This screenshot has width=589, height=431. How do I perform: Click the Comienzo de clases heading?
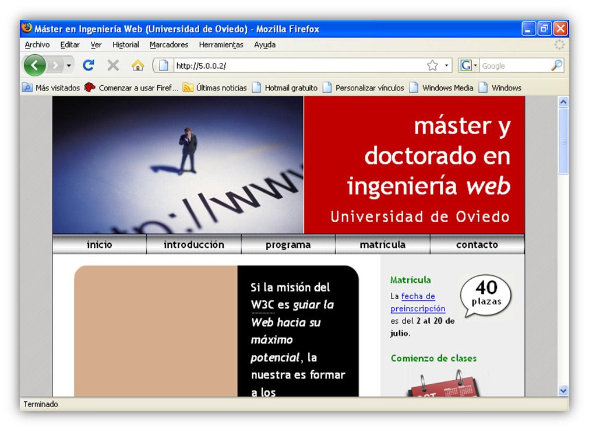433,358
